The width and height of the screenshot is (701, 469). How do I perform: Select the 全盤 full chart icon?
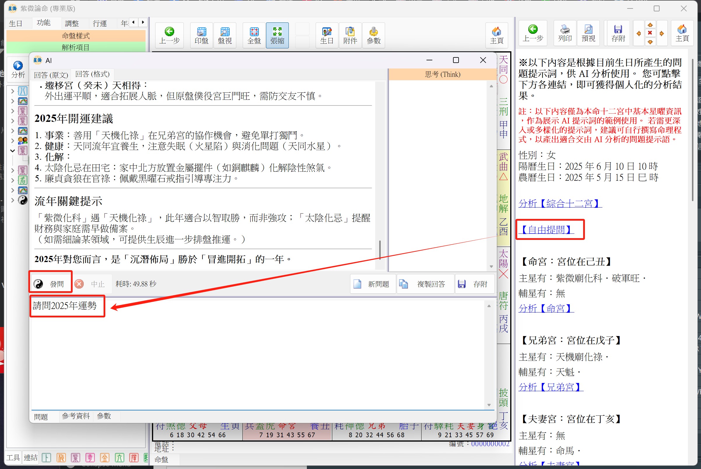[x=254, y=35]
